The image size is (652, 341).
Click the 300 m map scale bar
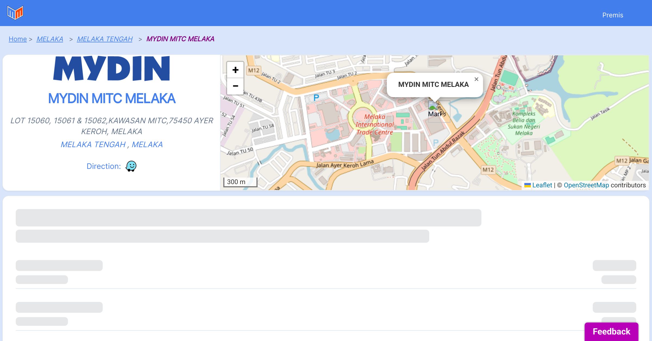click(240, 182)
